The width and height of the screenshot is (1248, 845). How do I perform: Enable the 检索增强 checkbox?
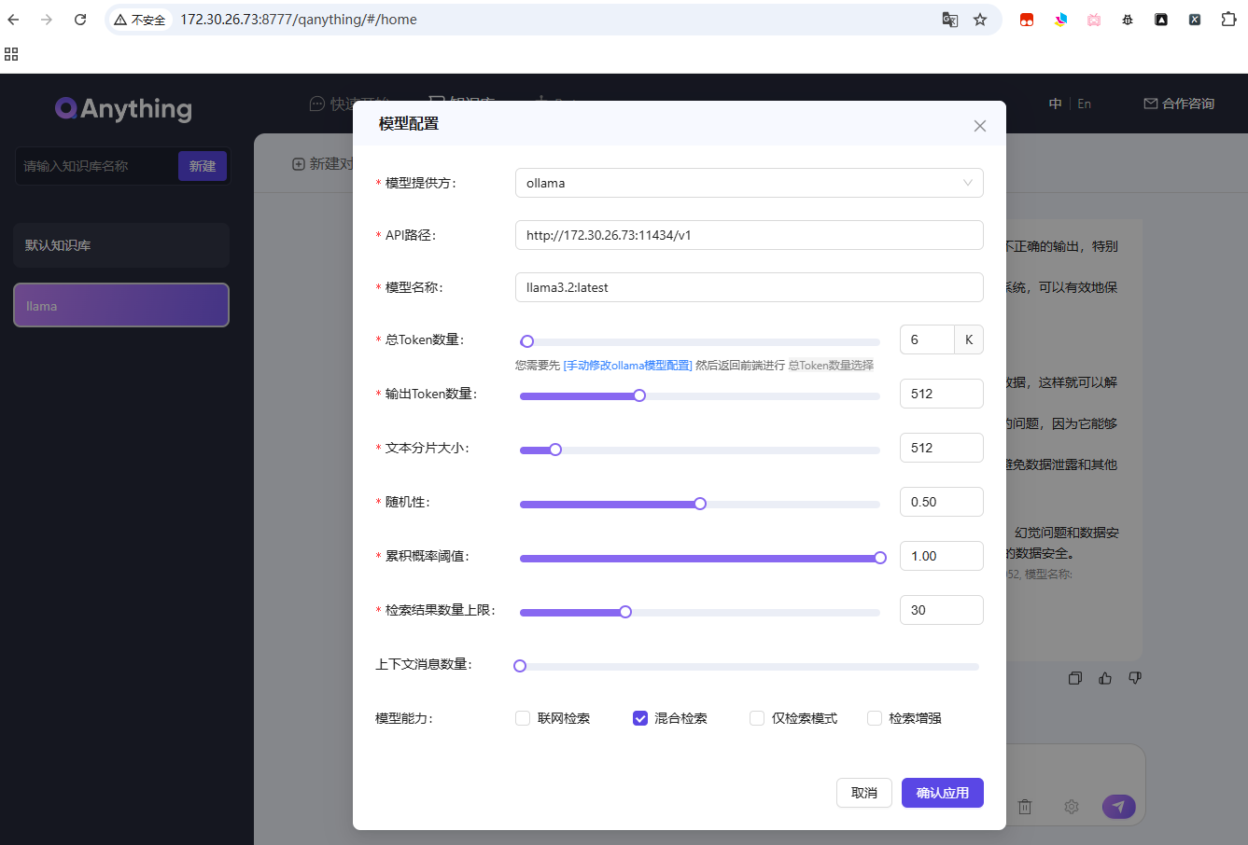(875, 718)
